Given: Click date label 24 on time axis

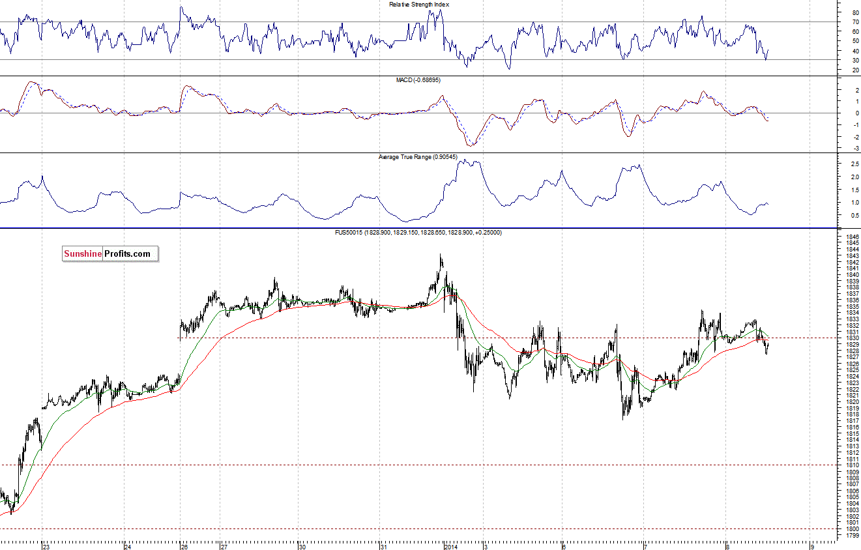Looking at the screenshot, I should click(x=128, y=547).
